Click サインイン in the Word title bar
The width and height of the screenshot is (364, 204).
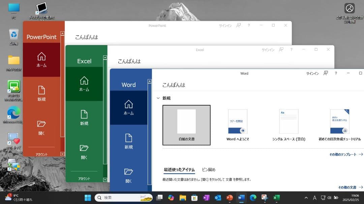pyautogui.click(x=312, y=73)
